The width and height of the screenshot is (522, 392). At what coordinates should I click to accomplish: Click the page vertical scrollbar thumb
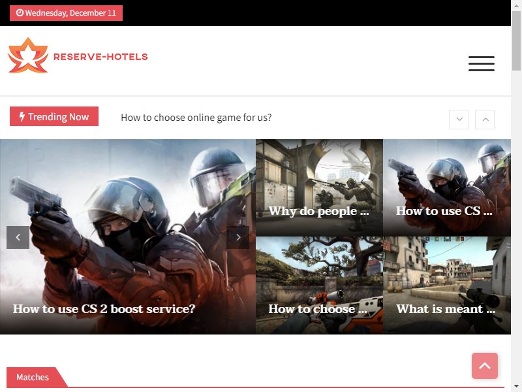516,41
